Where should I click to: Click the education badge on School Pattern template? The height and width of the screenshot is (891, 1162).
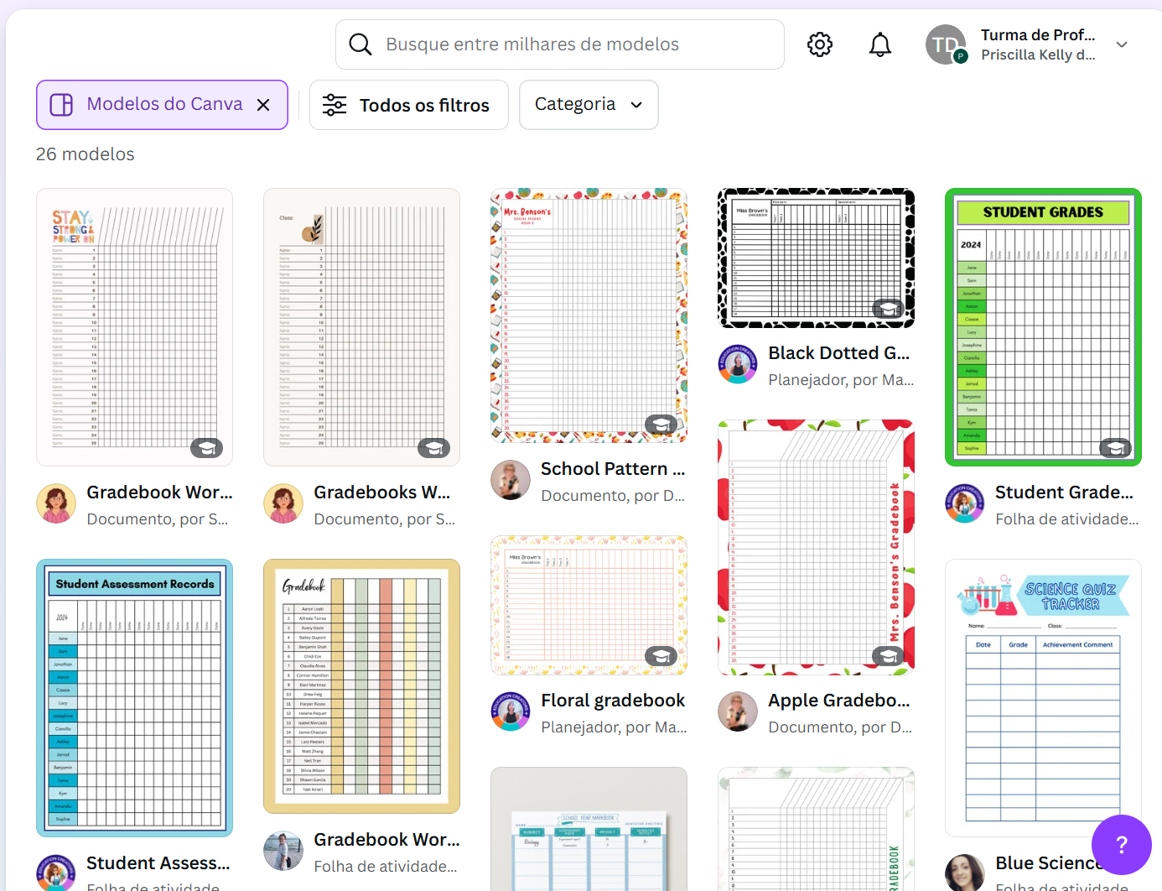[661, 425]
